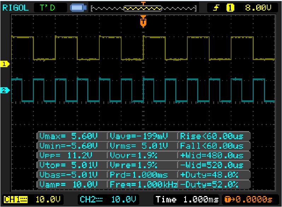Click the -Duty=52.0% measurement
Viewport: 282px width, 207px height.
click(209, 184)
